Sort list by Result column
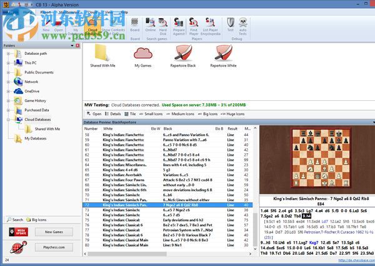 point(232,129)
